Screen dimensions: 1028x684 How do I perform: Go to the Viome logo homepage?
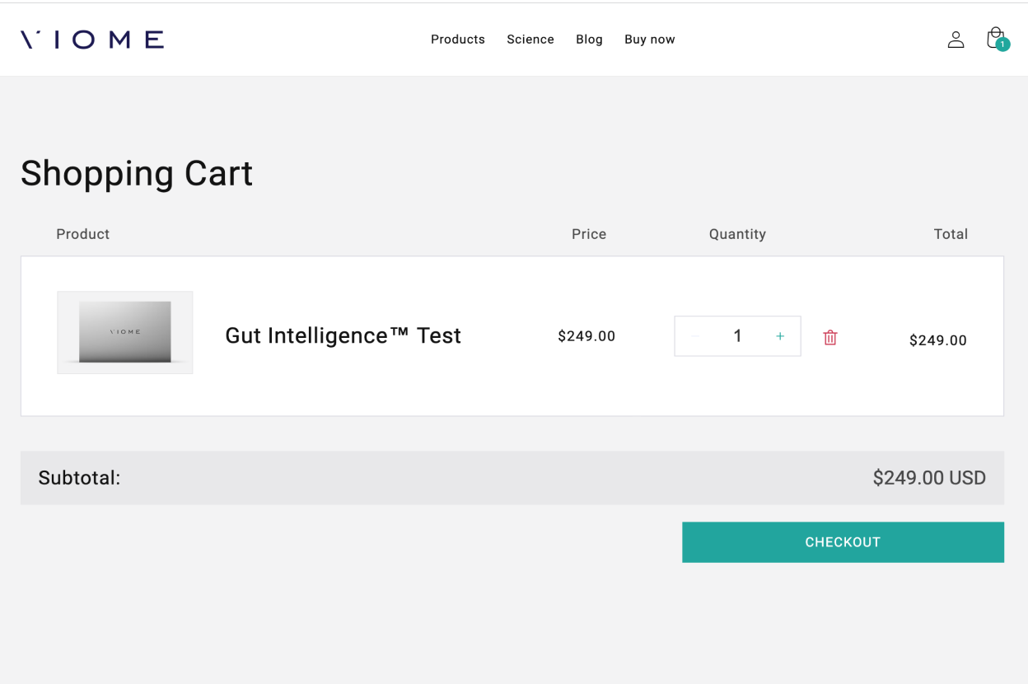pos(92,40)
